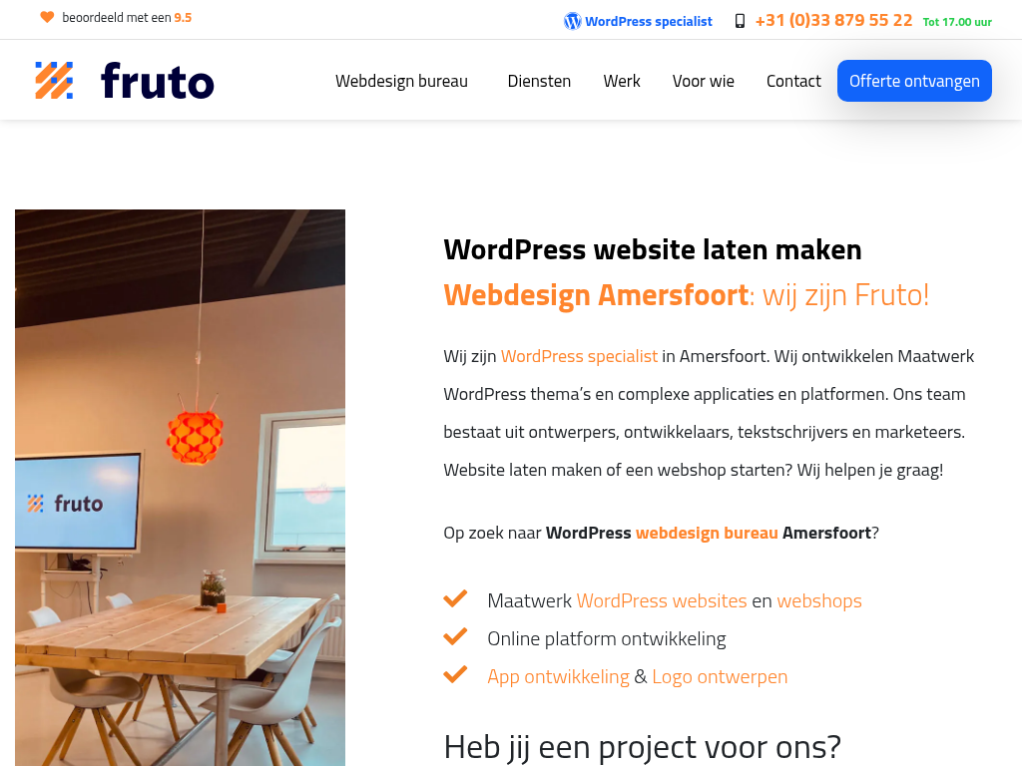Call the +31 (0)33 879 55 22 number
This screenshot has width=1022, height=766.
(833, 21)
